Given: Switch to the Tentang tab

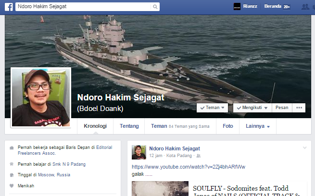Looking at the screenshot, I should [129, 126].
